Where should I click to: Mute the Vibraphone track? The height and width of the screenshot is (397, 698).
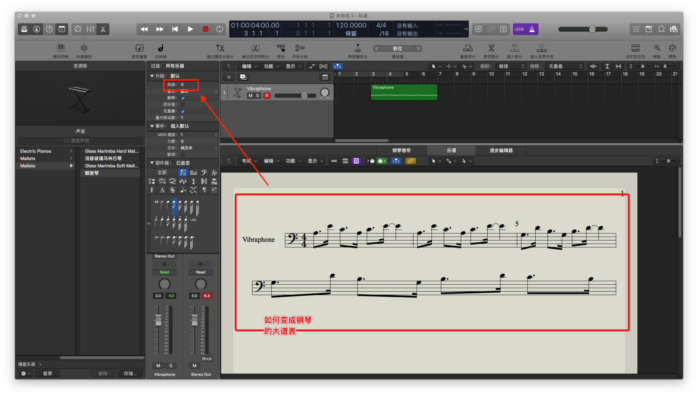(x=250, y=96)
